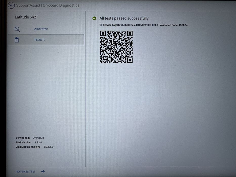Viewport: 236px width, 177px height.
Task: Click the Result Code 2000-0000 text
Action: [x=144, y=25]
